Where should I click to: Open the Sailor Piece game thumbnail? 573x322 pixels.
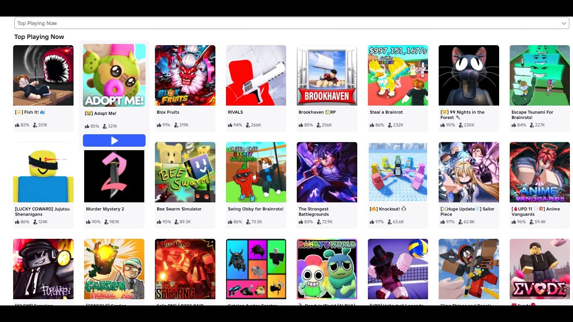coord(469,172)
